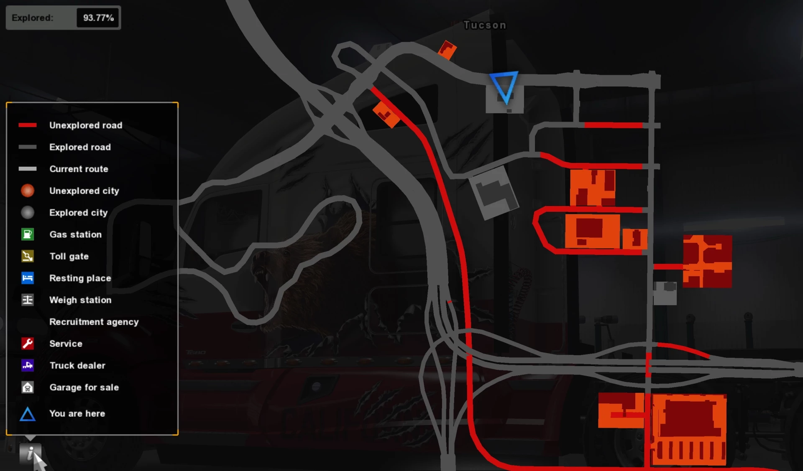Click the Resting place icon in legend
Viewport: 803px width, 471px height.
point(27,278)
